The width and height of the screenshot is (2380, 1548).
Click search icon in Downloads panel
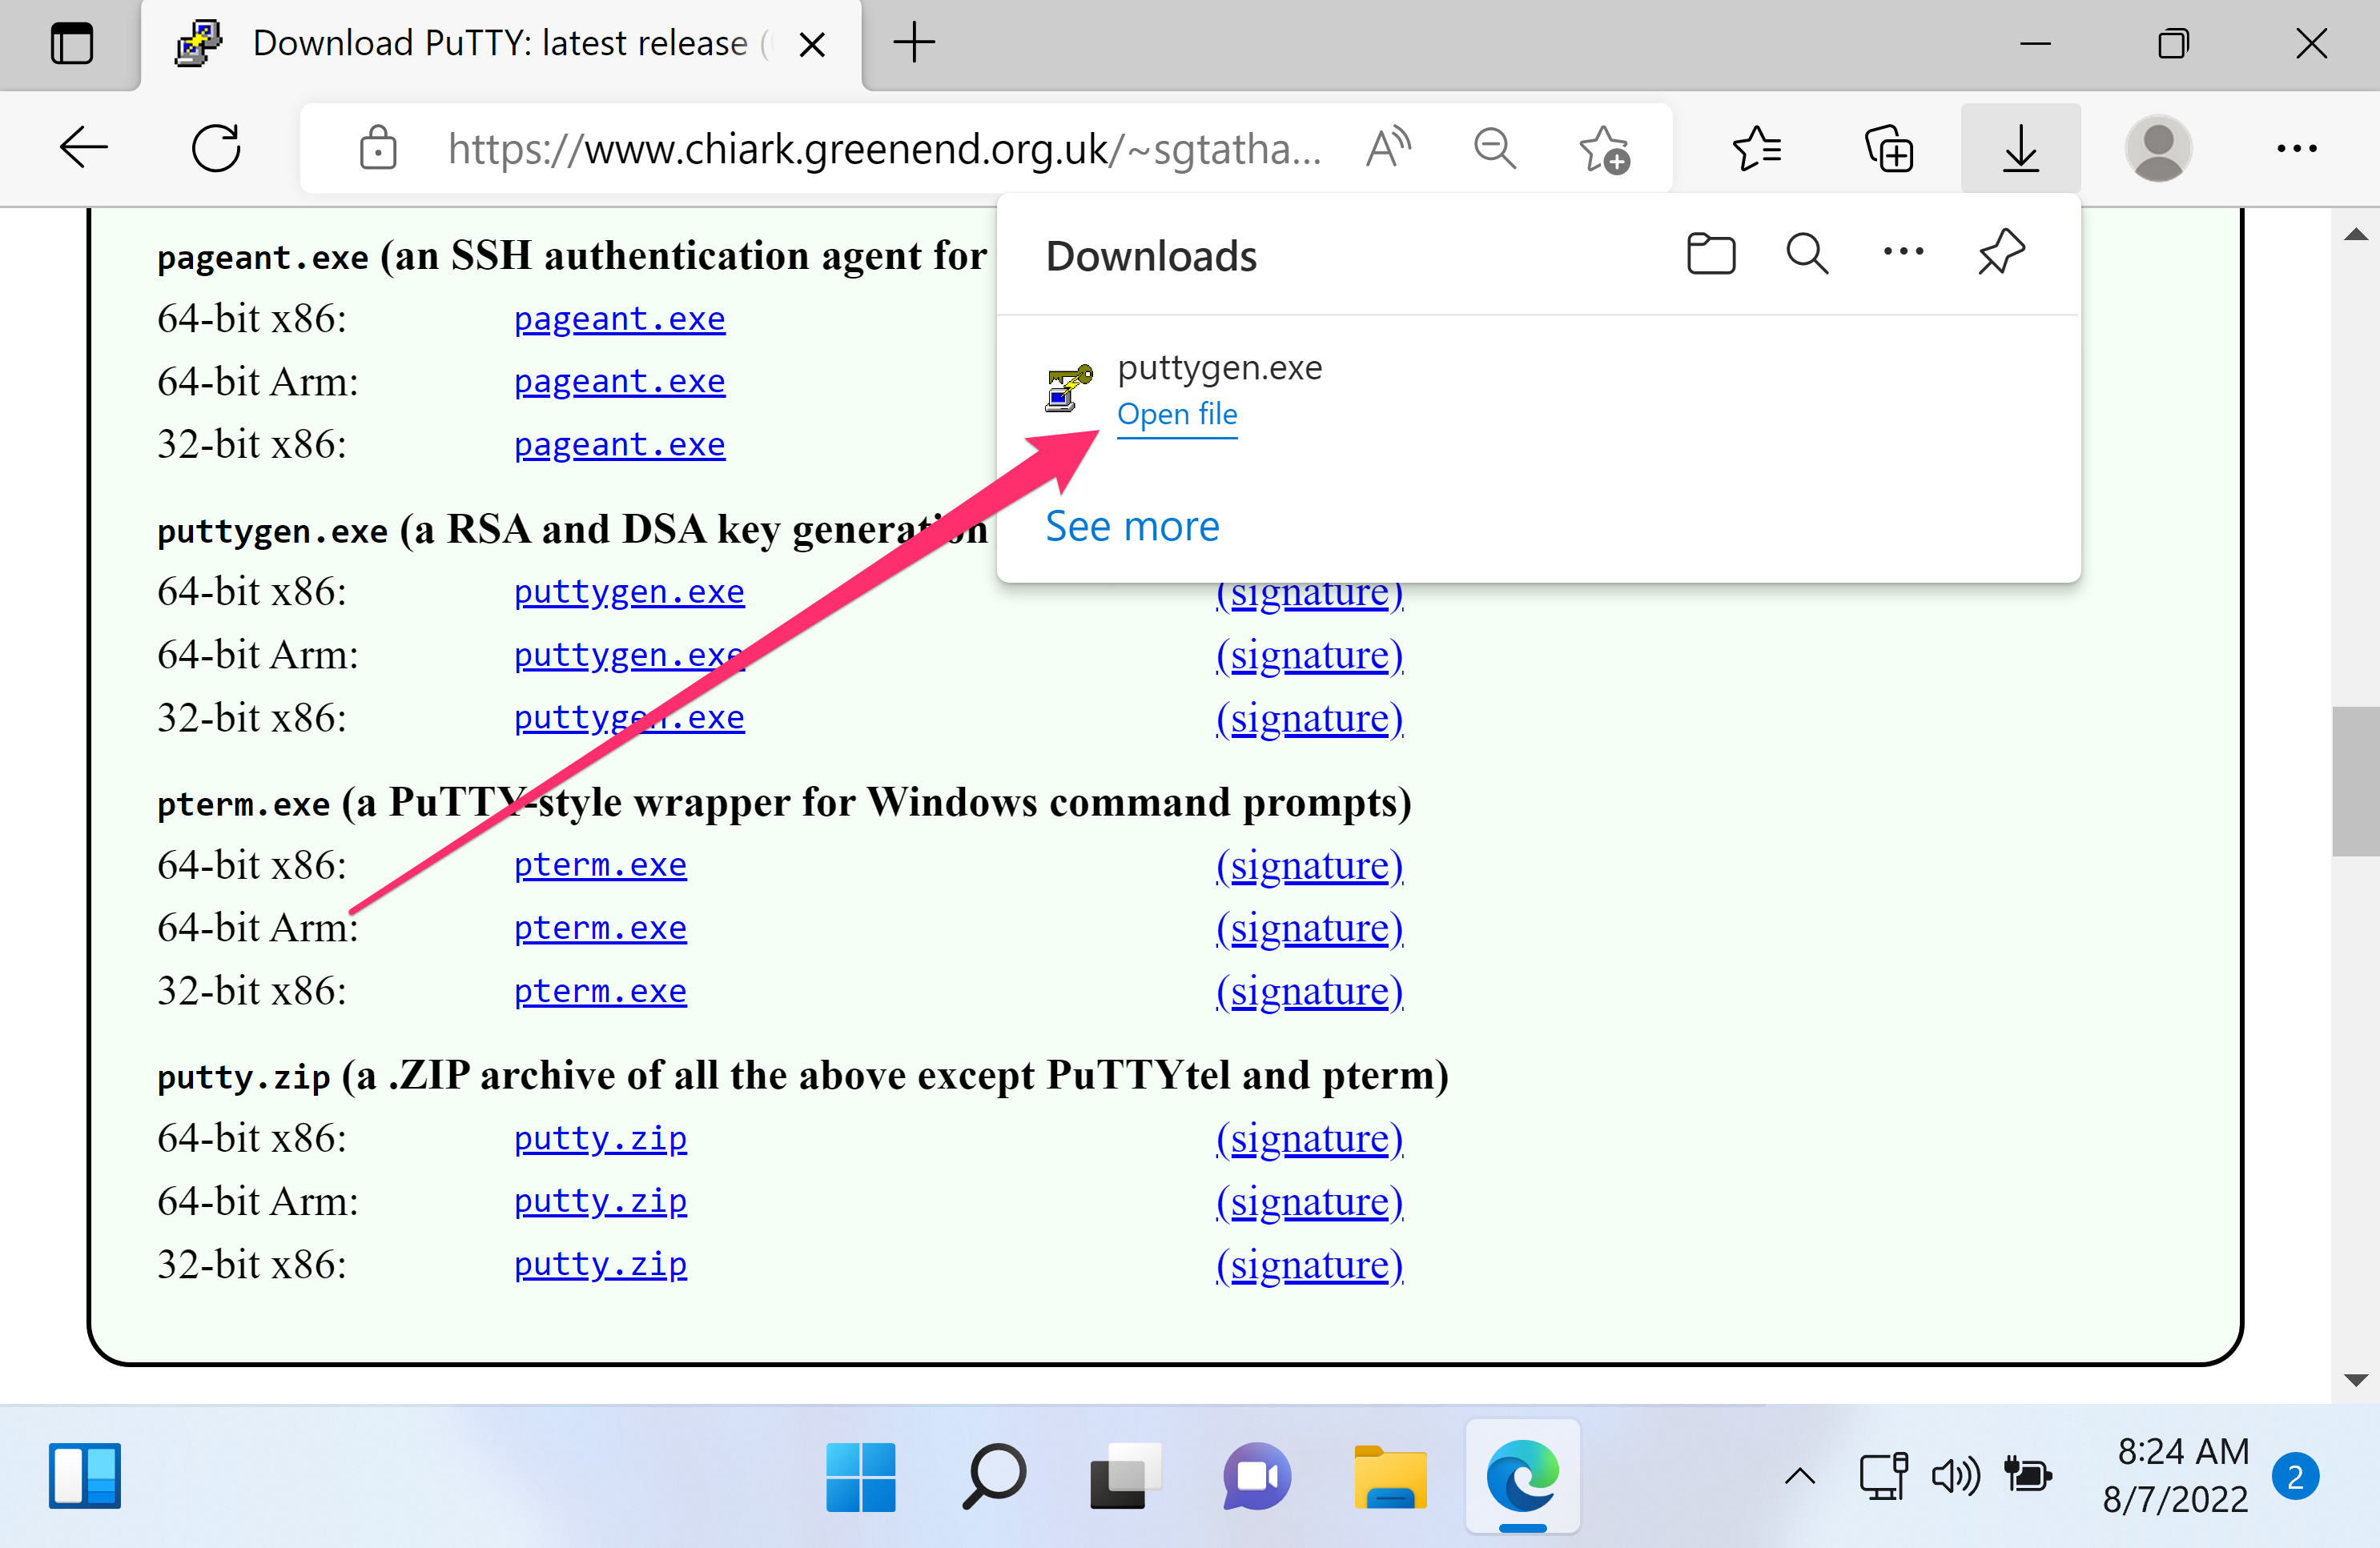tap(1806, 254)
